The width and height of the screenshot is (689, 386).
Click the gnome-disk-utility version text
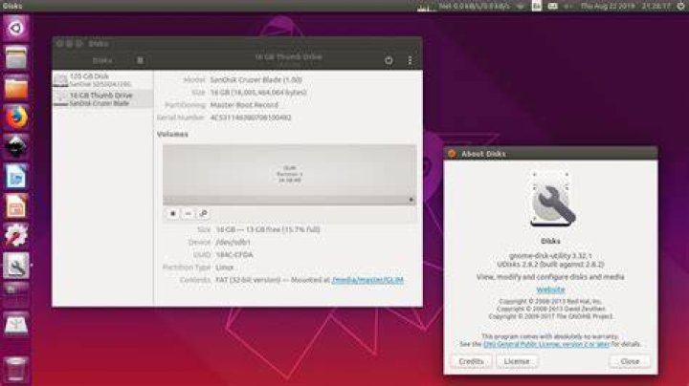click(550, 256)
